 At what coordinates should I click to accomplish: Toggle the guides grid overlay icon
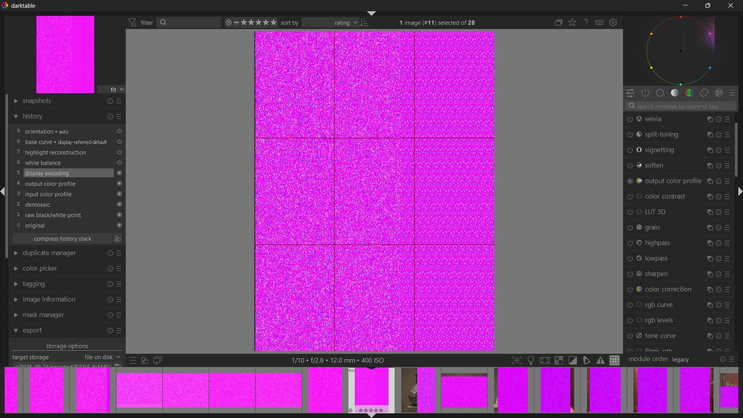coord(615,360)
